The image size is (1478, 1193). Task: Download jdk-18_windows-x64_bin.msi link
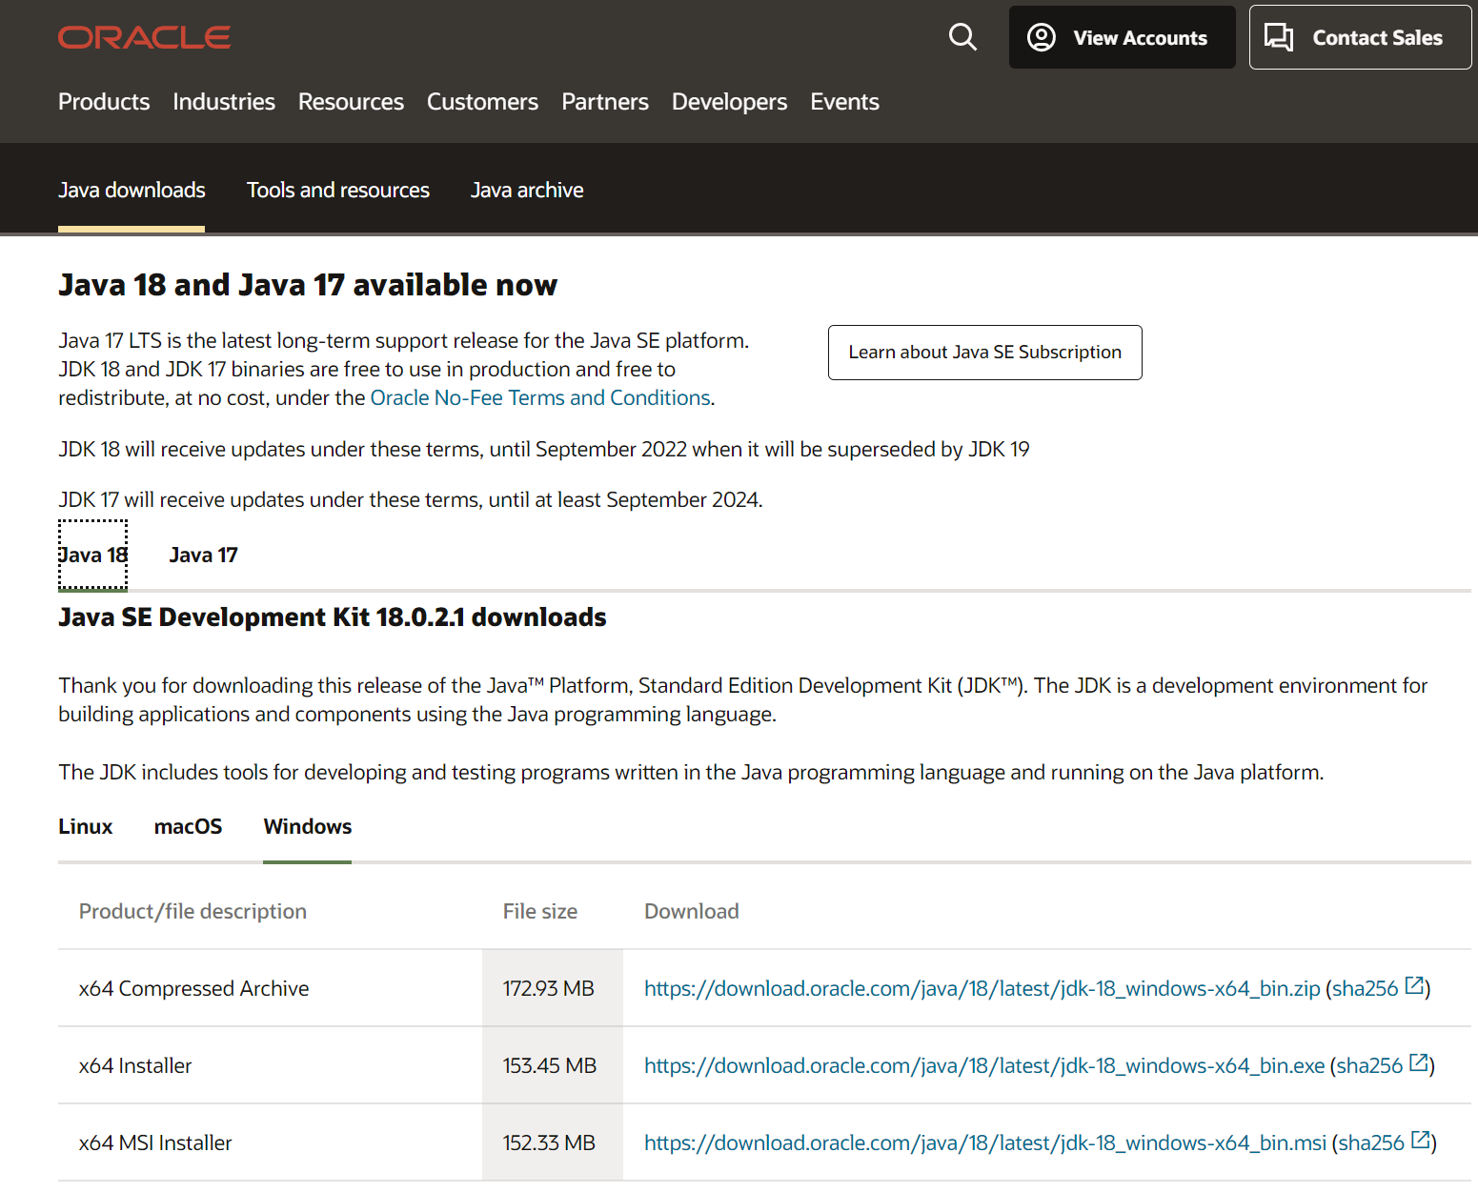tap(985, 1142)
